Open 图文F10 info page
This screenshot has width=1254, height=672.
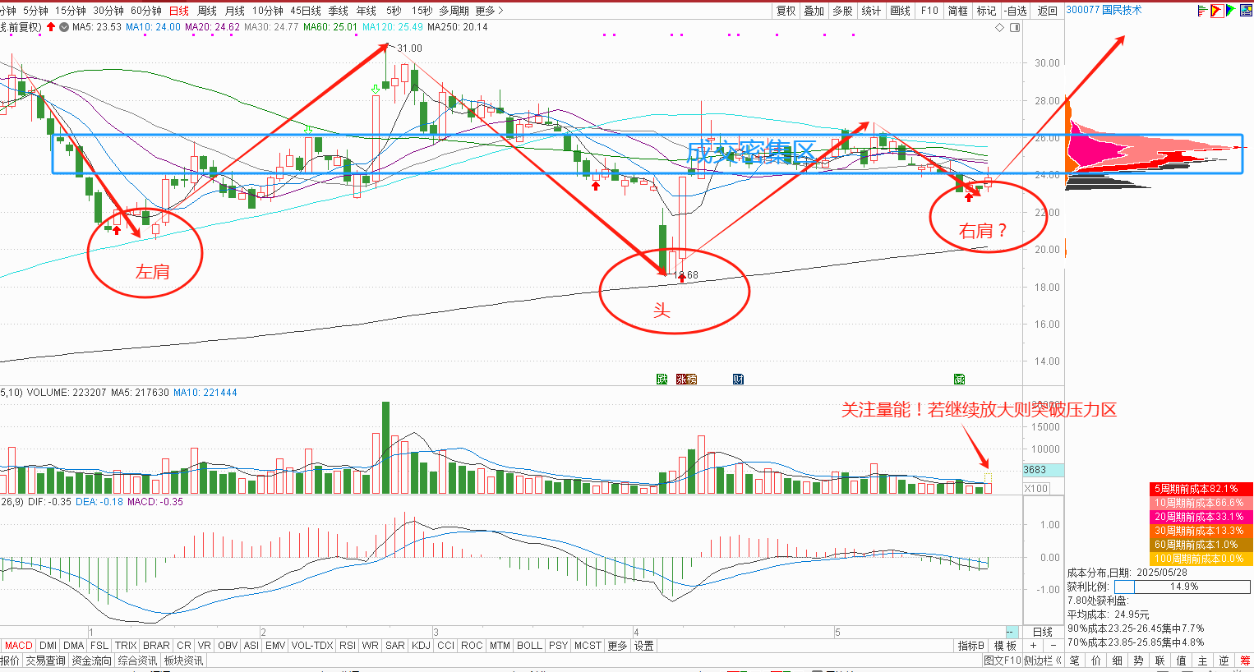[x=1002, y=660]
